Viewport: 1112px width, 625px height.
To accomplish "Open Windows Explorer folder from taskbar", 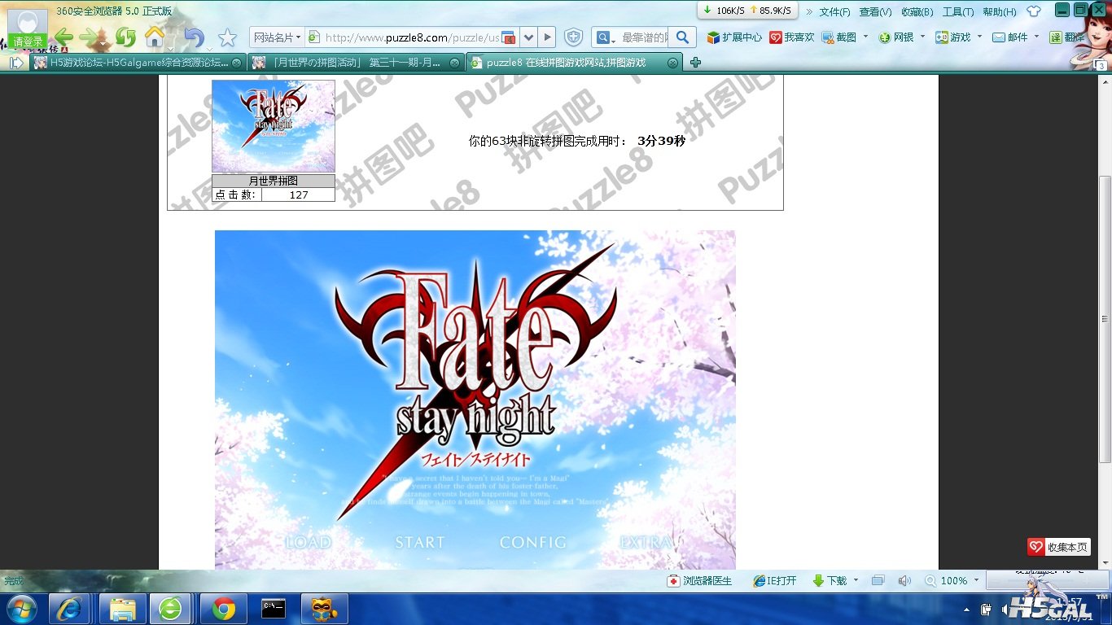I will coord(123,609).
